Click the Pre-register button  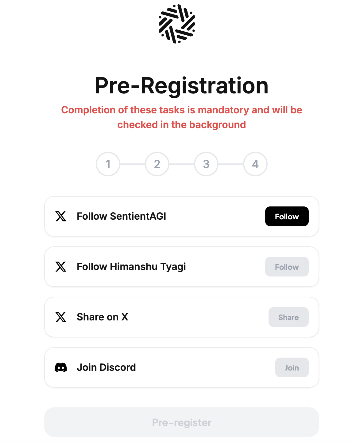[181, 422]
